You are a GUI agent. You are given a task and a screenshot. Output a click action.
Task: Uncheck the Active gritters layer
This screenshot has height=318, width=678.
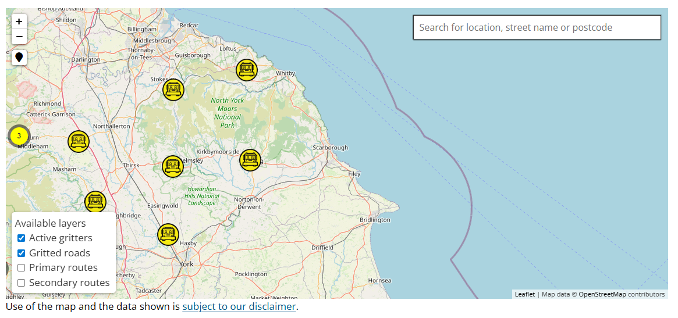22,238
